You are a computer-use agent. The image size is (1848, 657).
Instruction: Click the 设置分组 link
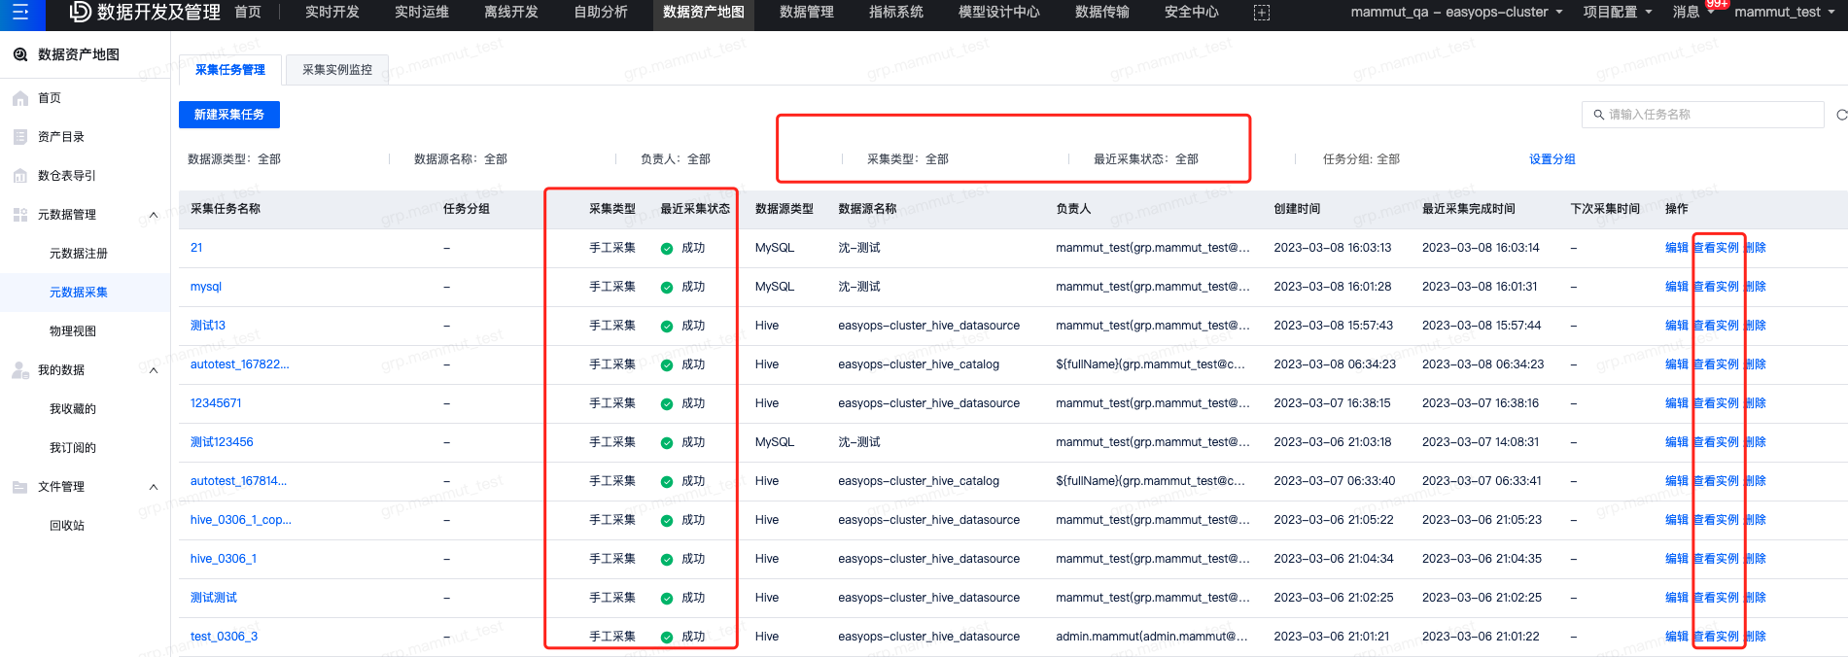[x=1552, y=159]
